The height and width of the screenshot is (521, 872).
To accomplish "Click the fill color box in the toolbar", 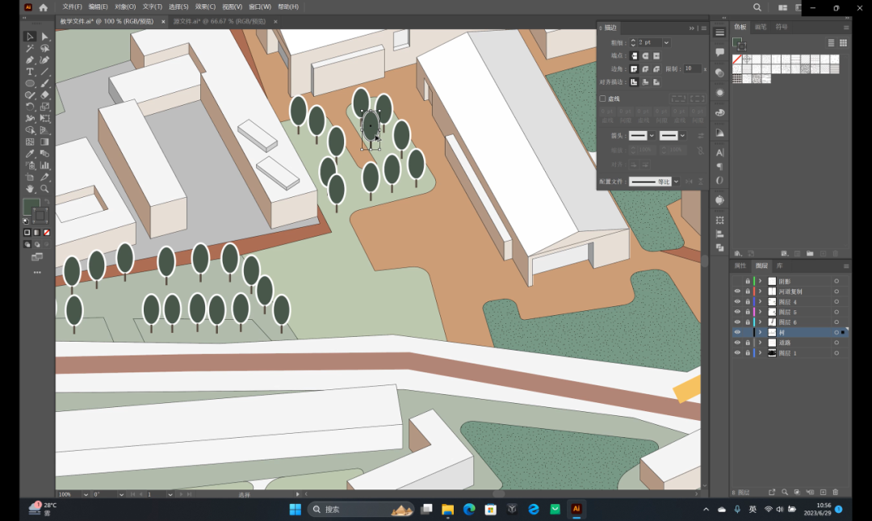I will (x=31, y=206).
